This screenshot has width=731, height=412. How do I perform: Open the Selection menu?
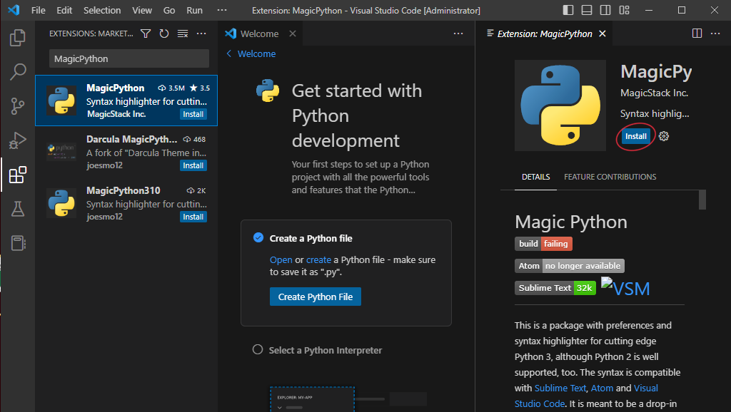102,10
